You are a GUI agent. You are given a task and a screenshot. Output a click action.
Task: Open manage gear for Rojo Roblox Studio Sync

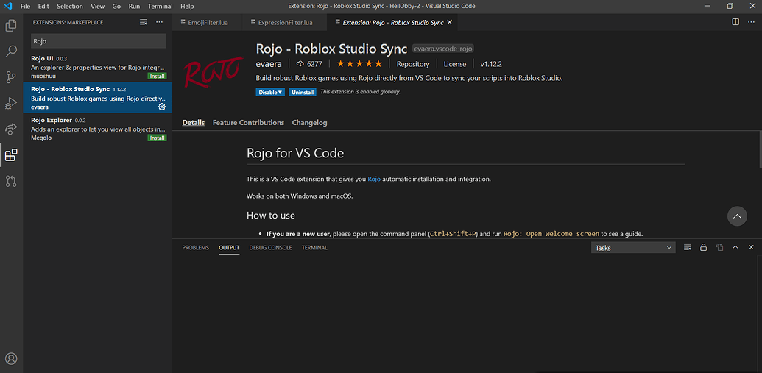(x=162, y=107)
